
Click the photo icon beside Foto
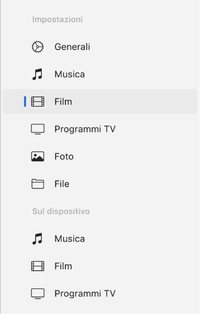[x=38, y=157]
